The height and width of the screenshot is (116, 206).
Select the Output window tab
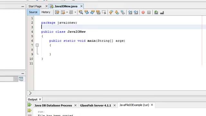pos(33,100)
